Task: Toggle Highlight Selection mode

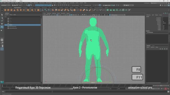Action: (x=55, y=5)
